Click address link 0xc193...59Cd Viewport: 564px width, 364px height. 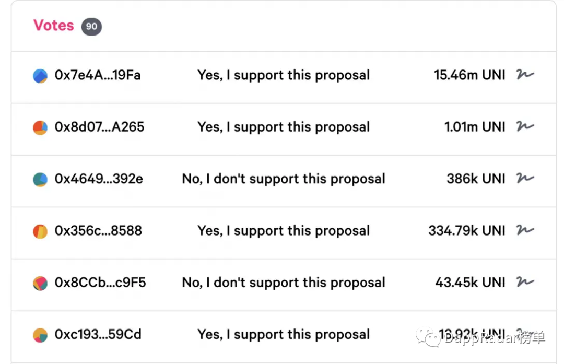tap(98, 334)
